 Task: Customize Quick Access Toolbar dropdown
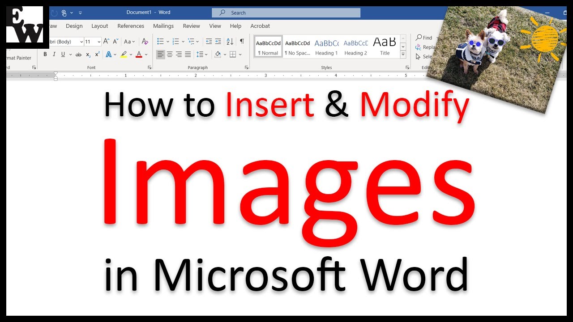click(x=80, y=13)
